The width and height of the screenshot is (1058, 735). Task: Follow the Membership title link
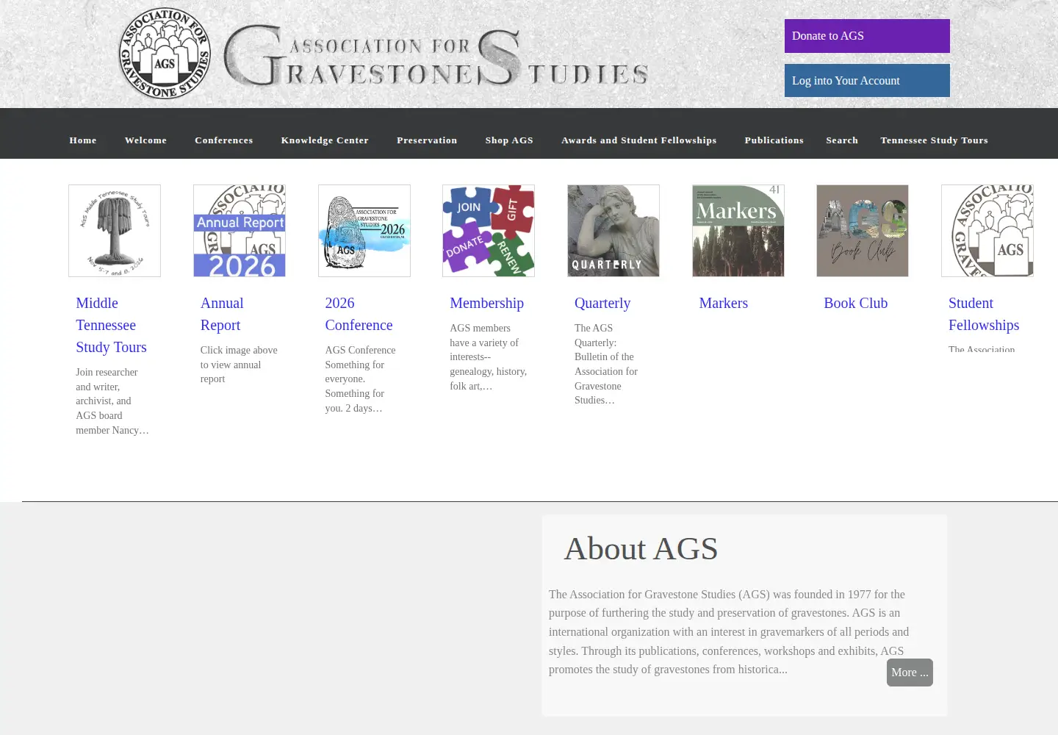(486, 303)
